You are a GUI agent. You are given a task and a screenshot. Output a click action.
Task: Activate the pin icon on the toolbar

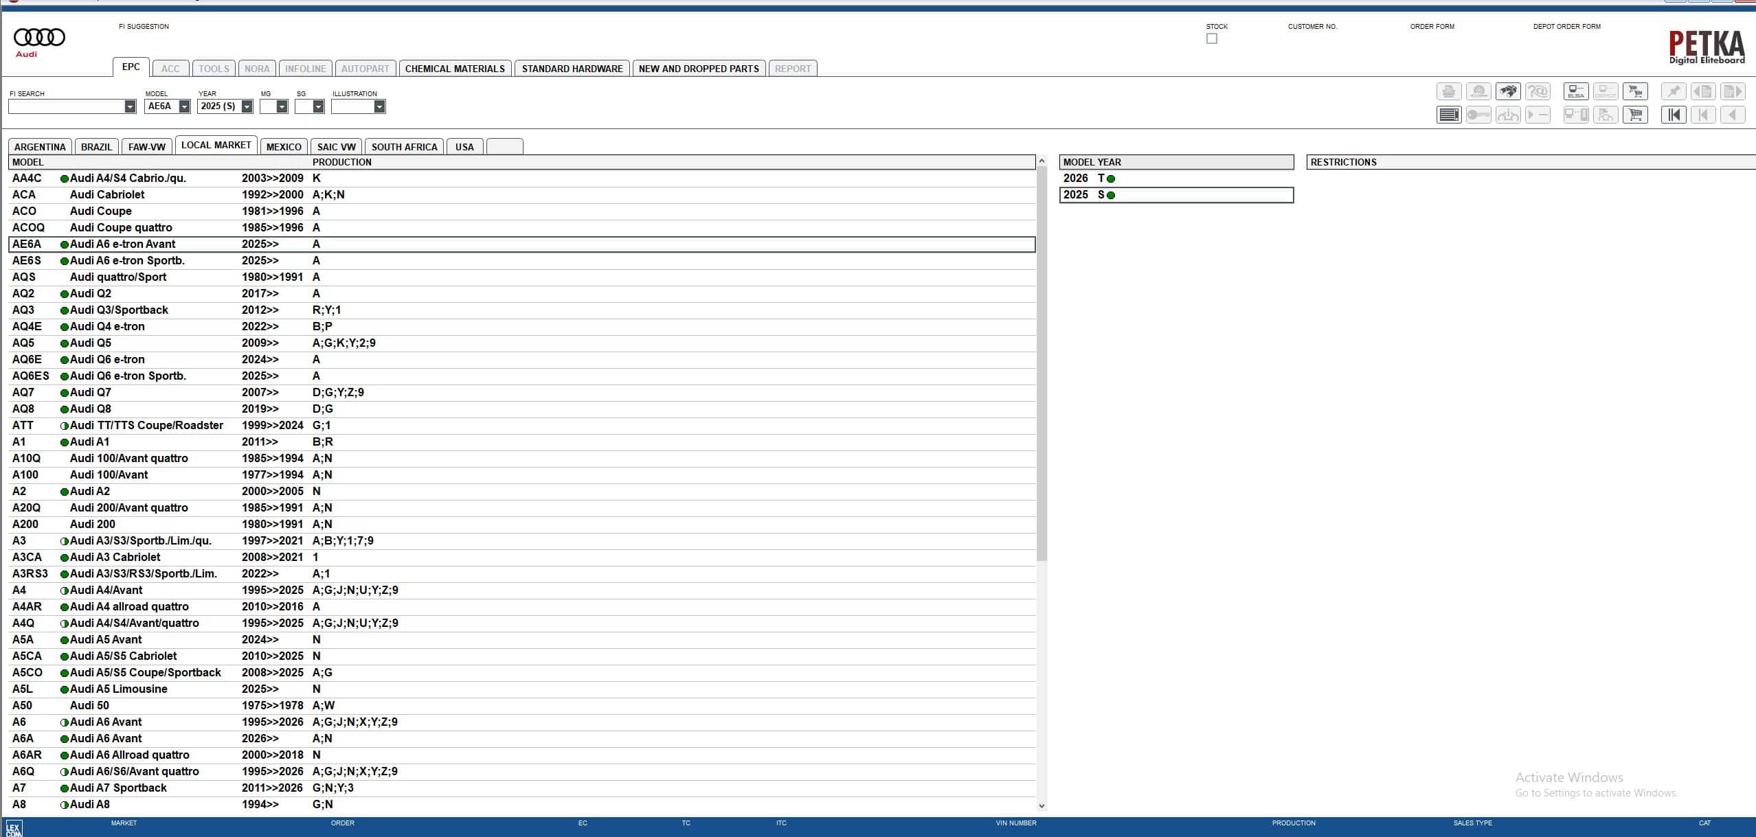pos(1675,91)
